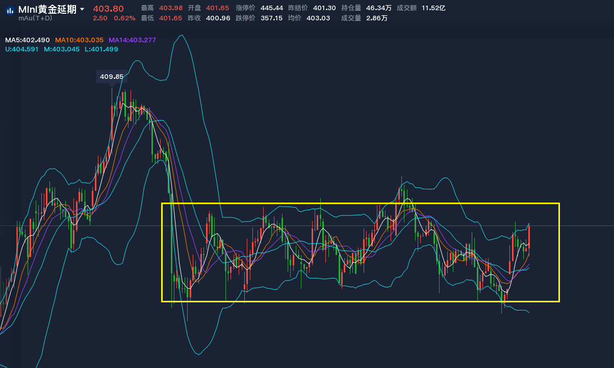Image resolution: width=614 pixels, height=368 pixels.
Task: Expand the dropdown arrow next to Mini黄金延期
Action: [82, 9]
